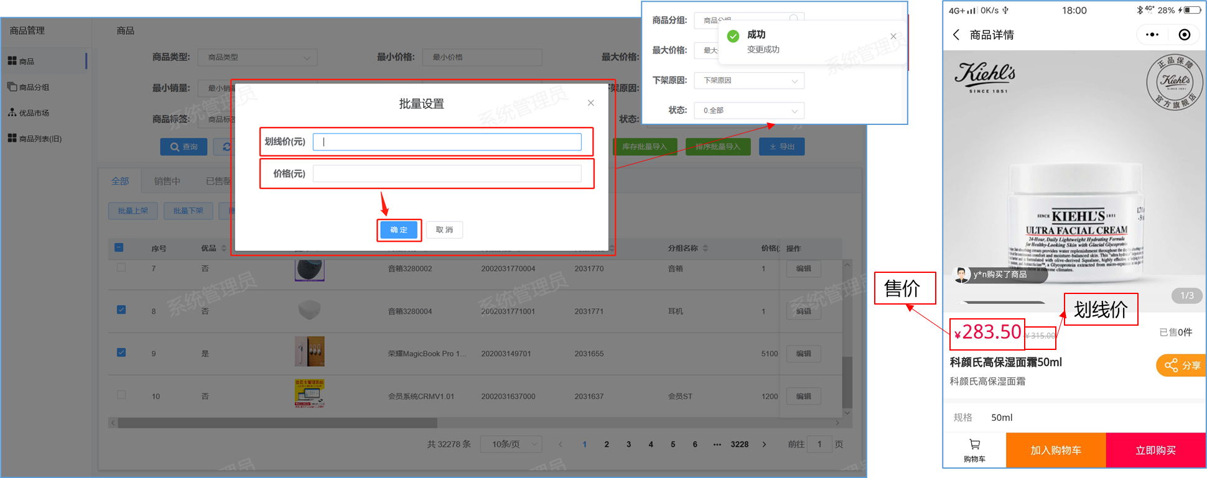Open the 10条/页 page size dropdown
The image size is (1207, 478).
[511, 444]
